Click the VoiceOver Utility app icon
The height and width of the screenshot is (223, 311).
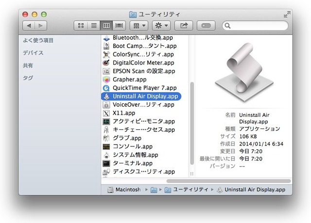click(x=106, y=105)
